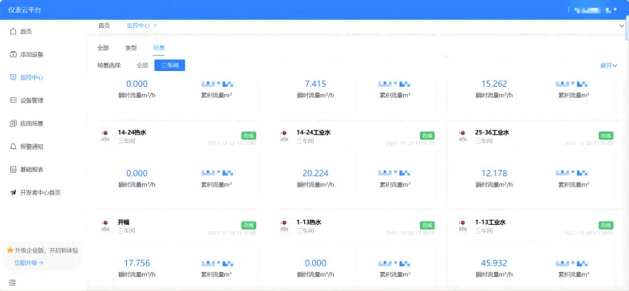The width and height of the screenshot is (629, 291).
Task: Click the Application Scenes (应用场景) sidebar icon
Action: pyautogui.click(x=14, y=124)
